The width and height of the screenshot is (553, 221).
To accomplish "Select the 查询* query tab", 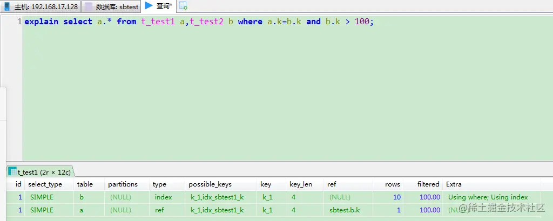I will (159, 6).
